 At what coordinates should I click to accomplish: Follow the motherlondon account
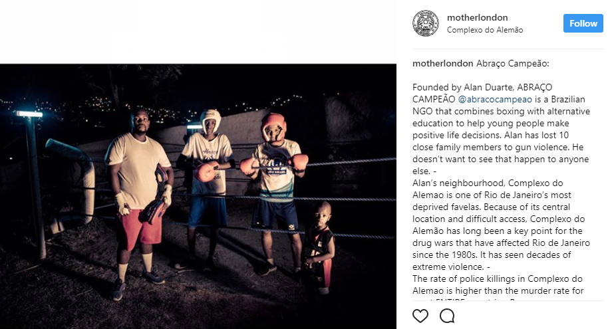pyautogui.click(x=583, y=24)
